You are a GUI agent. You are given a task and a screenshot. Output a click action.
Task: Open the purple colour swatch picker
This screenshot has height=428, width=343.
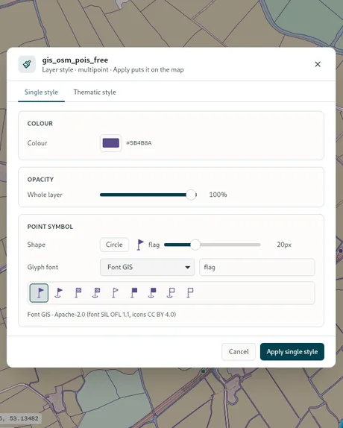(111, 143)
